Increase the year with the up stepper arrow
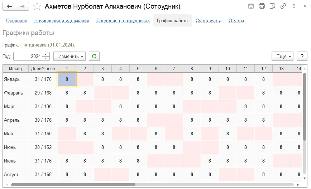The height and width of the screenshot is (189, 311). pos(46,54)
